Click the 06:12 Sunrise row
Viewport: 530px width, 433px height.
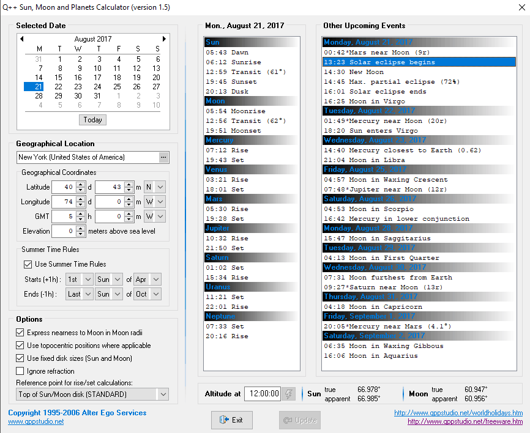click(252, 62)
